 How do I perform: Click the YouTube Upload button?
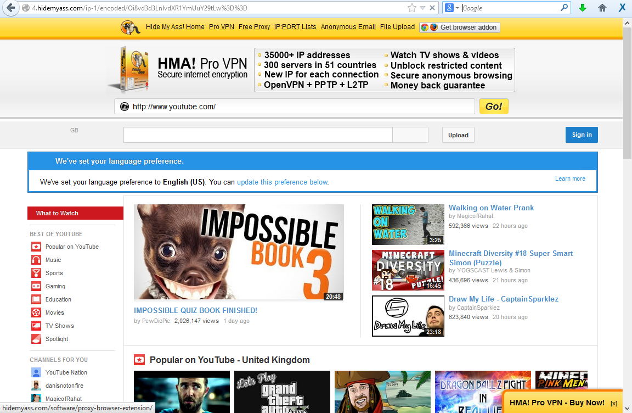[458, 135]
